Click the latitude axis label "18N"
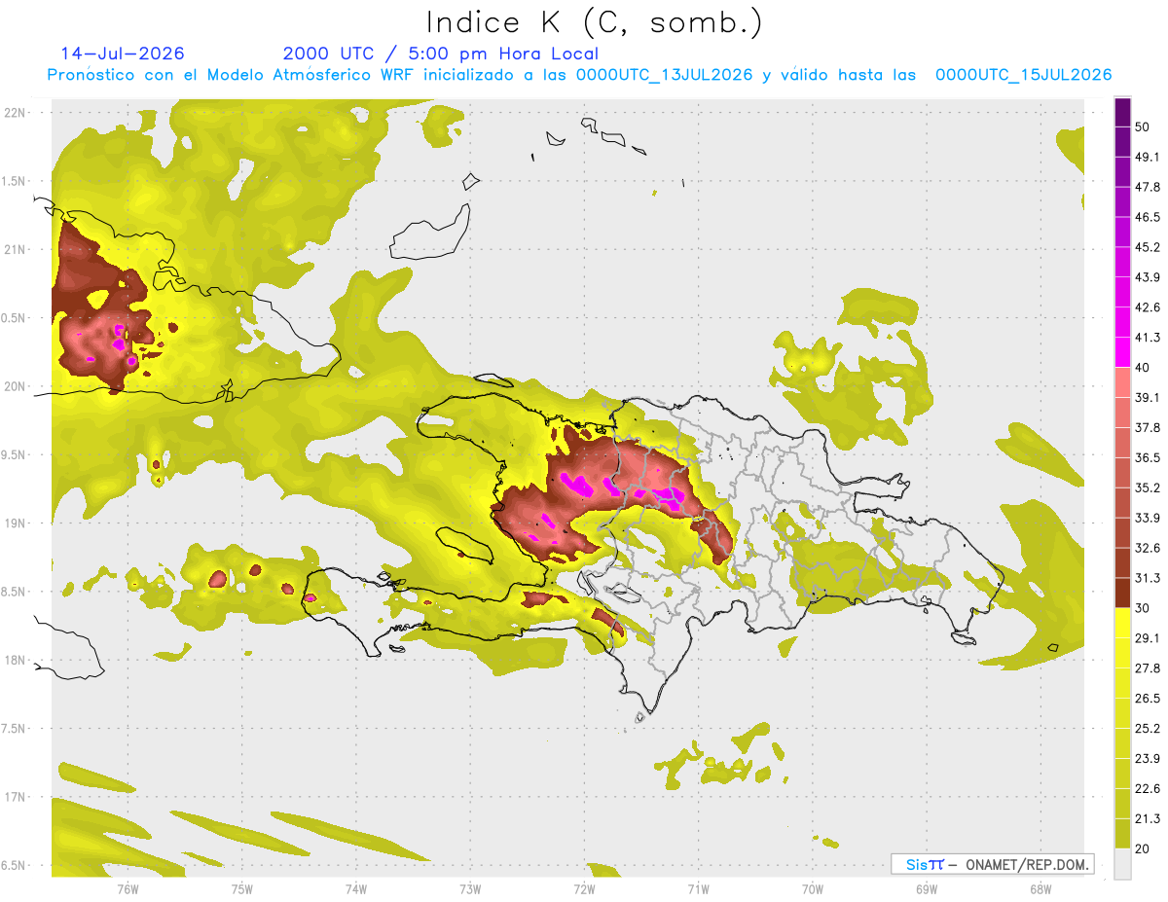Viewport: 1168px width, 902px height. tap(14, 660)
